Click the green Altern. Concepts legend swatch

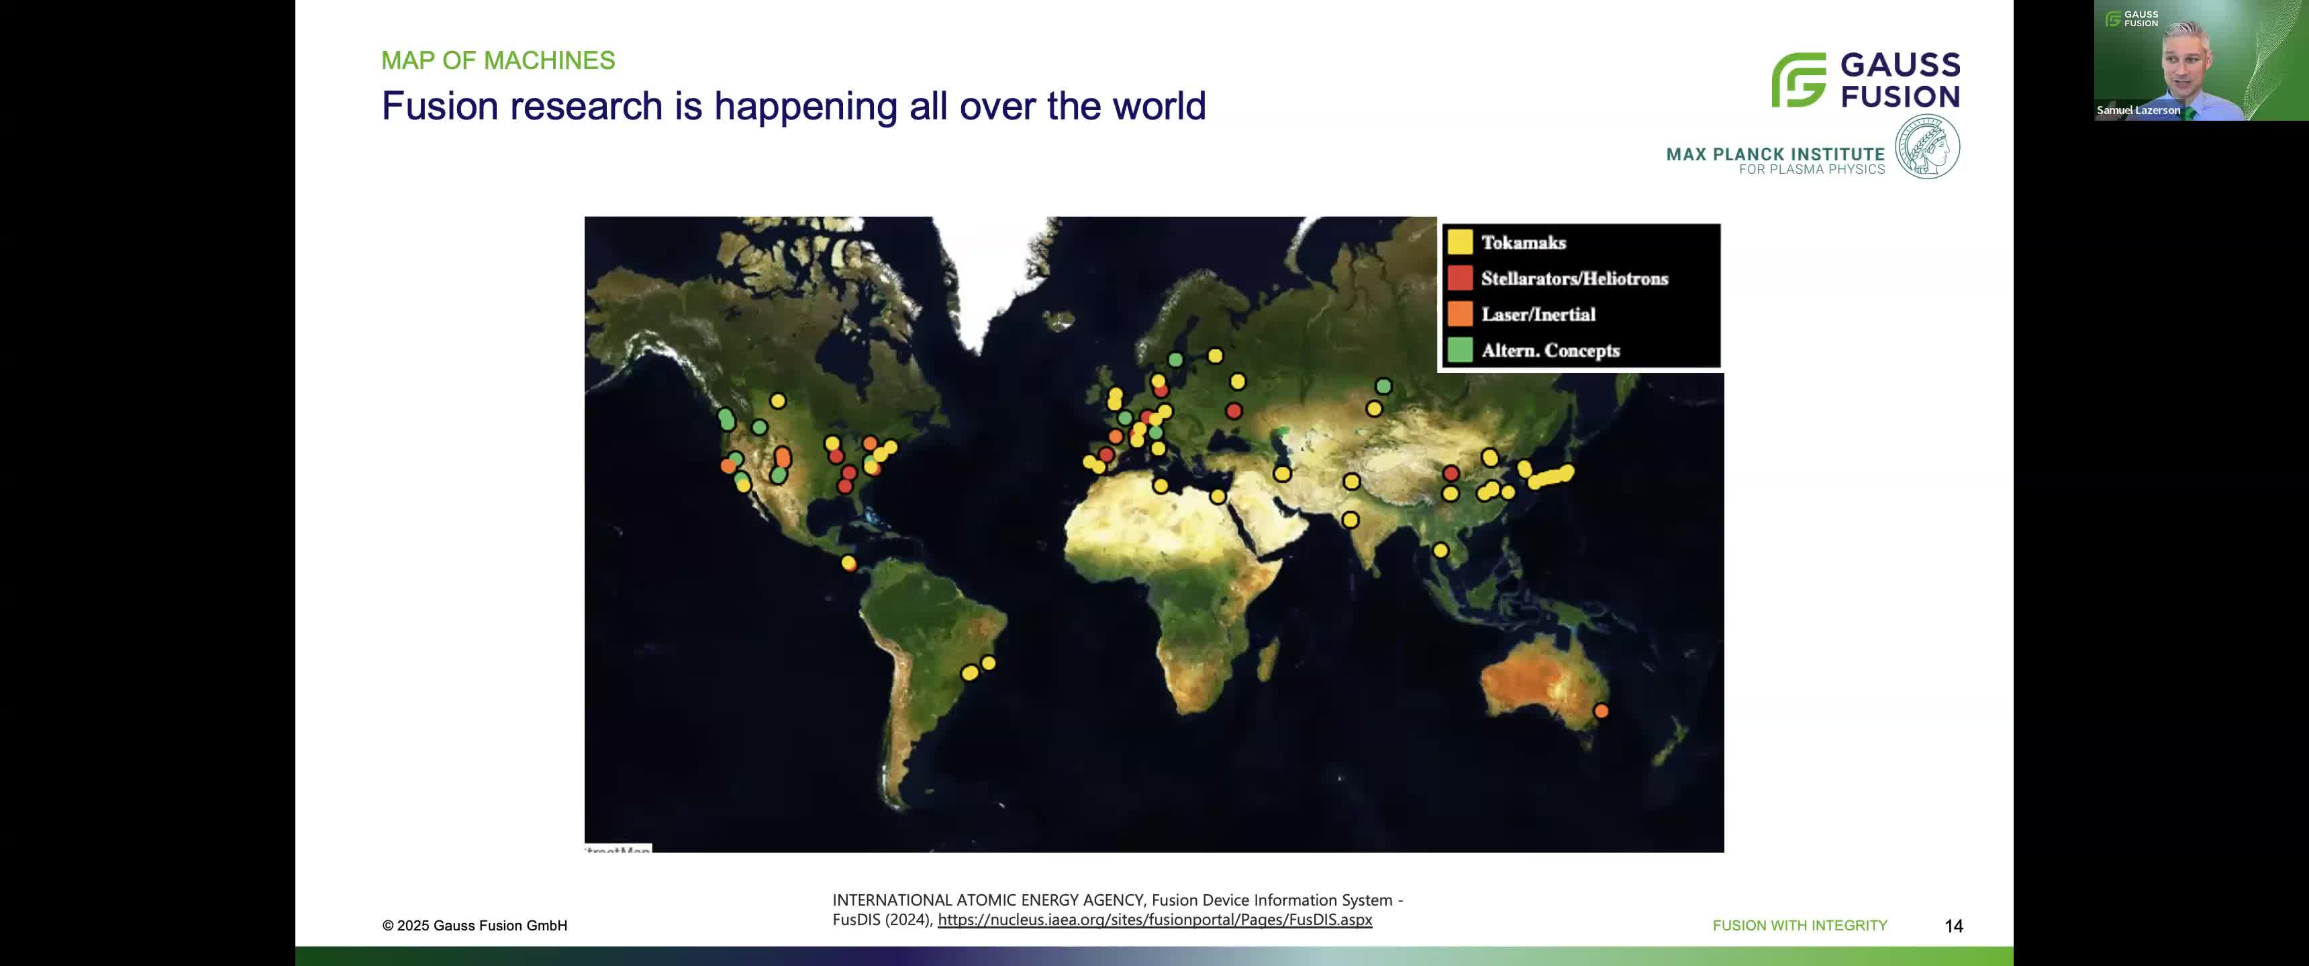click(1460, 350)
